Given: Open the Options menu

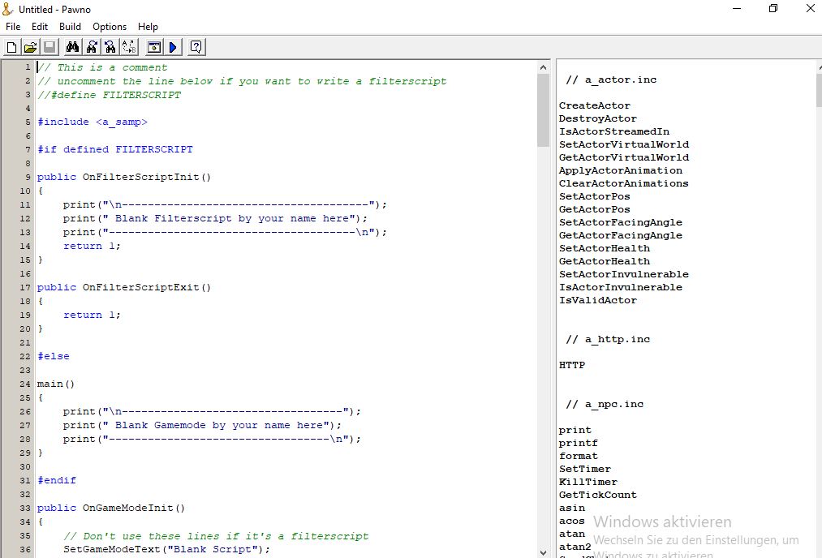Looking at the screenshot, I should click(110, 27).
